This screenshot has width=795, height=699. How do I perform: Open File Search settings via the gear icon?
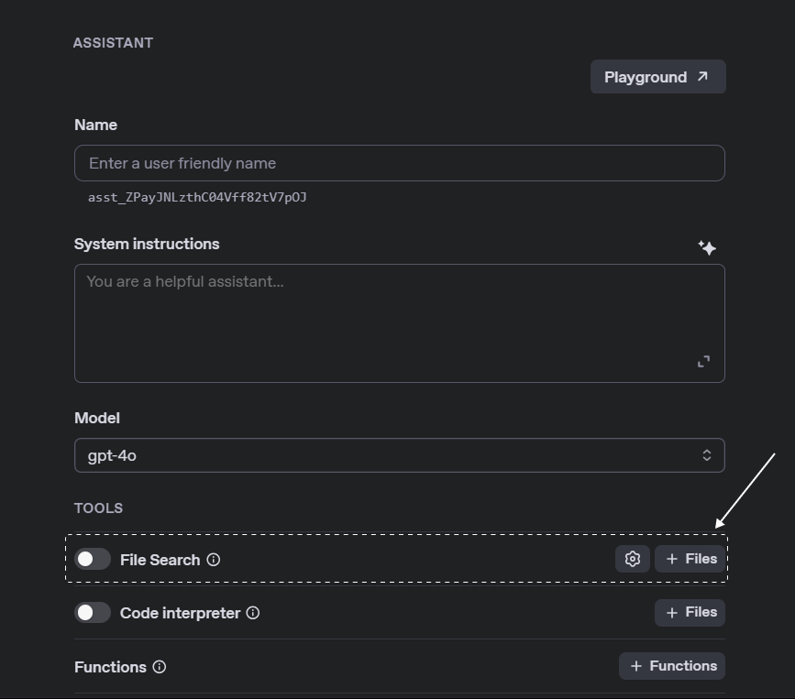click(x=633, y=558)
